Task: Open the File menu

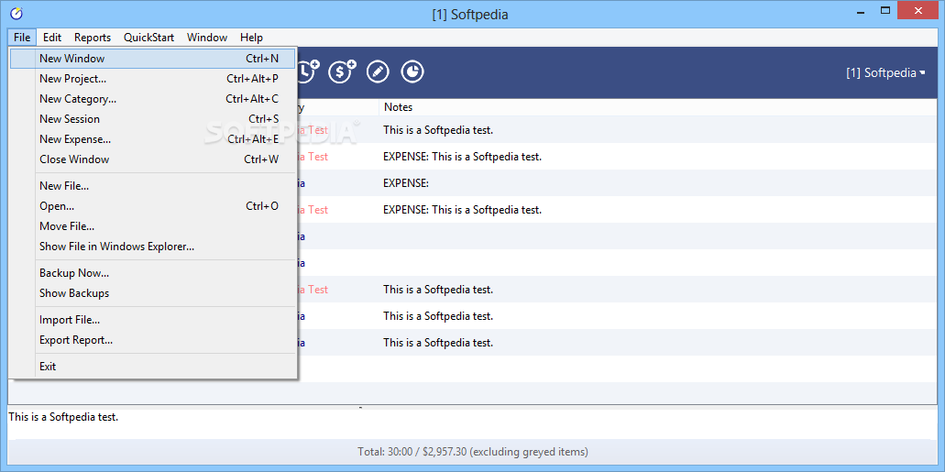Action: coord(22,38)
